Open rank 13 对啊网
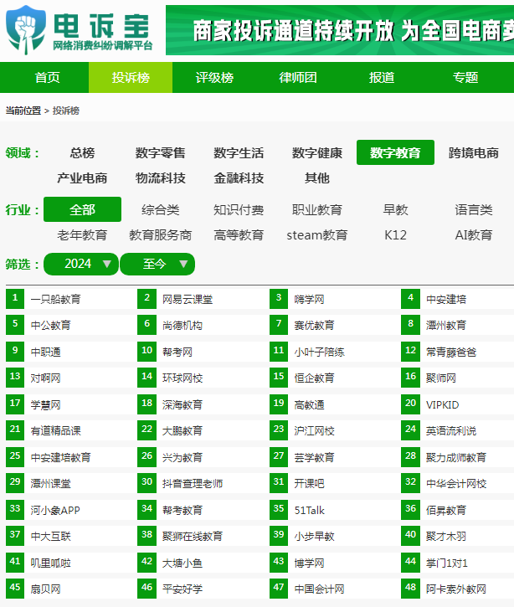514x607 pixels. pyautogui.click(x=46, y=378)
